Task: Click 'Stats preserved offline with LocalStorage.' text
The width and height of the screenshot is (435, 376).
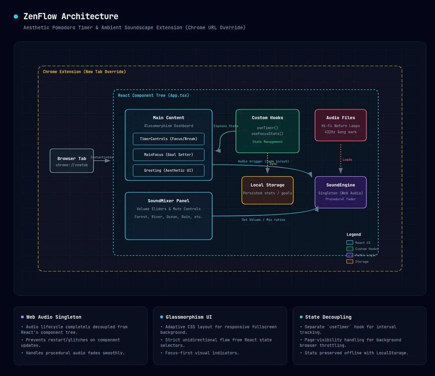Action: [x=357, y=353]
